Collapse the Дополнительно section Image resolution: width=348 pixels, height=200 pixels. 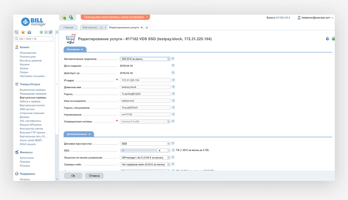(79, 134)
